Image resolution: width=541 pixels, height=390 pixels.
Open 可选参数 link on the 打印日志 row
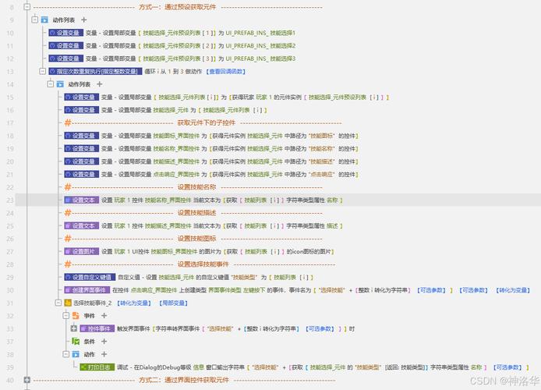click(508, 367)
